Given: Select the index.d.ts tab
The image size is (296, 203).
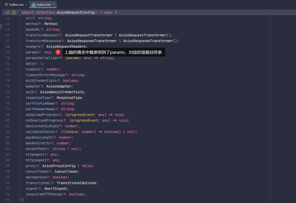Looking at the screenshot, I should [x=43, y=4].
